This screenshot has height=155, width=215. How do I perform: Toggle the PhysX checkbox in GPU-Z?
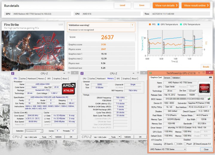pos(185,144)
